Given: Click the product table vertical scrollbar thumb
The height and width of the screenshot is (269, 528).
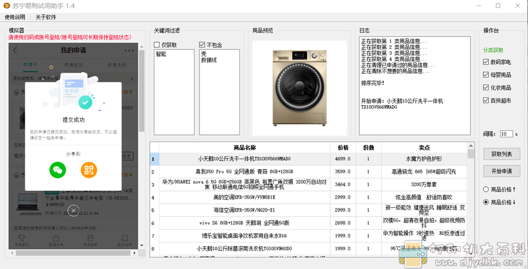Looking at the screenshot, I should (x=471, y=154).
